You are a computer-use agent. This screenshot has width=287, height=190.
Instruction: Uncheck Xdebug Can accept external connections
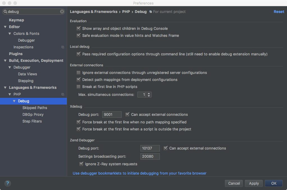[127, 114]
